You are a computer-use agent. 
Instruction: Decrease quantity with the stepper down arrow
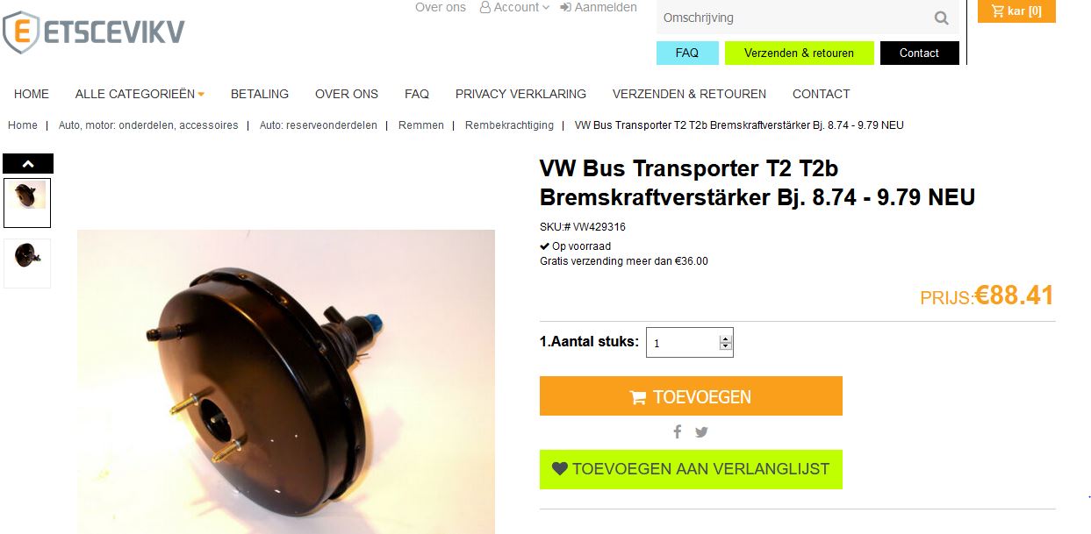(x=725, y=346)
